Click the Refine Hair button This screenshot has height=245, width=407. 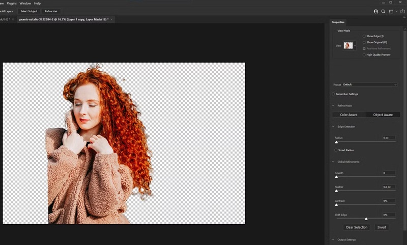(51, 11)
